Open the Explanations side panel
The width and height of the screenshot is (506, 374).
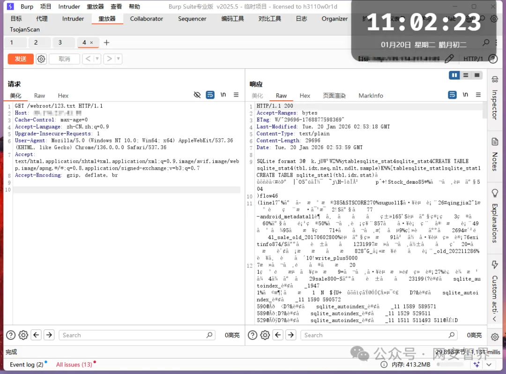point(495,216)
